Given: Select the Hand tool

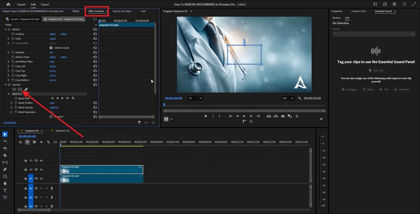Looking at the screenshot, I should 5,183.
